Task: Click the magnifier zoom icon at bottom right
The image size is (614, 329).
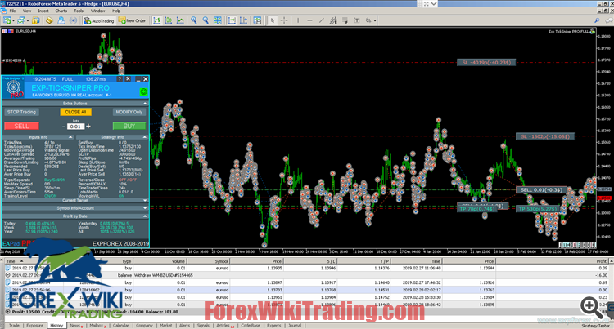Action: 592,307
